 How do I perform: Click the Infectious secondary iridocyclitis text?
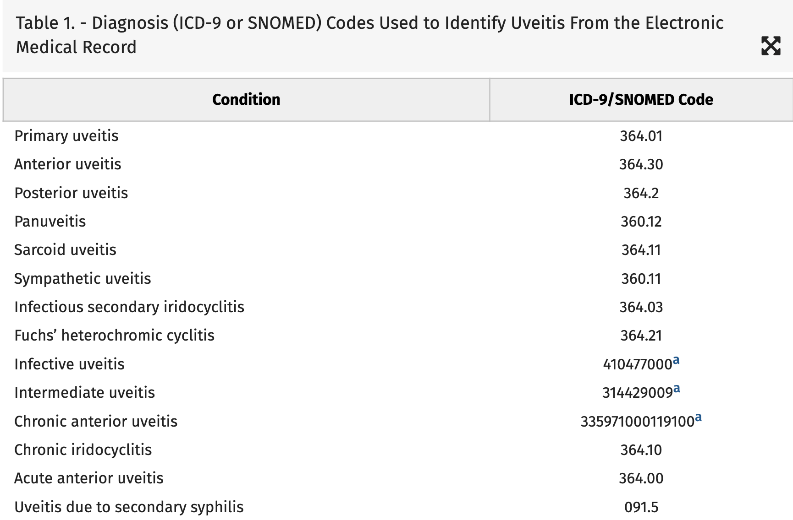click(129, 307)
